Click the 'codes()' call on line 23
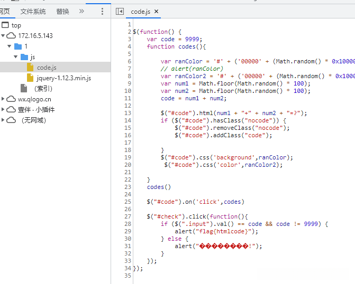The height and width of the screenshot is (284, 355). coord(159,187)
